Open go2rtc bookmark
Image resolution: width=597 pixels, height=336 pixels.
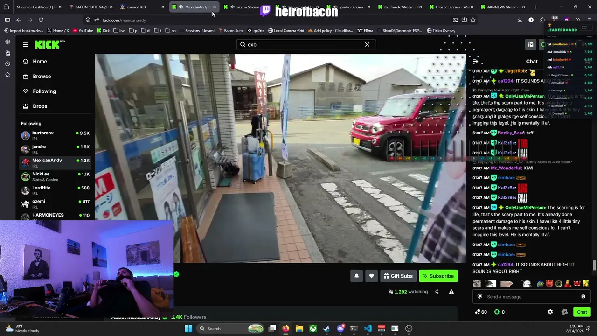tap(256, 31)
